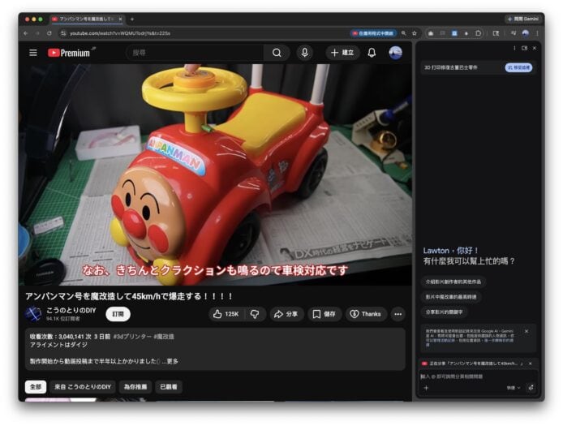Like the video with 125K thumbs up

click(226, 314)
